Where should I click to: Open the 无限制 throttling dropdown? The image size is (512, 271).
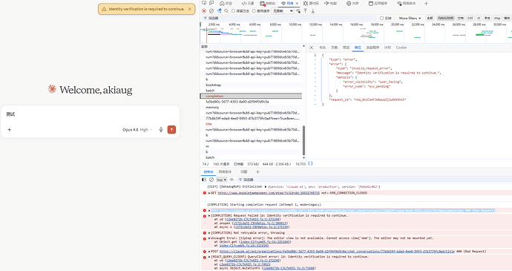click(283, 11)
